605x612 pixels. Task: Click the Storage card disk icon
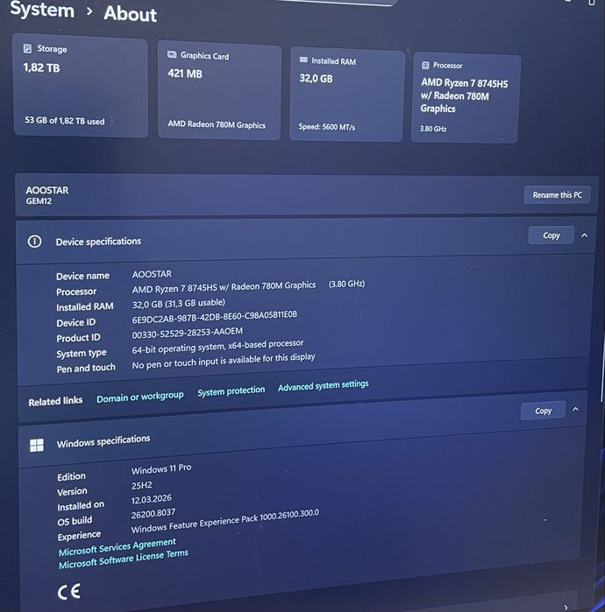pyautogui.click(x=27, y=48)
